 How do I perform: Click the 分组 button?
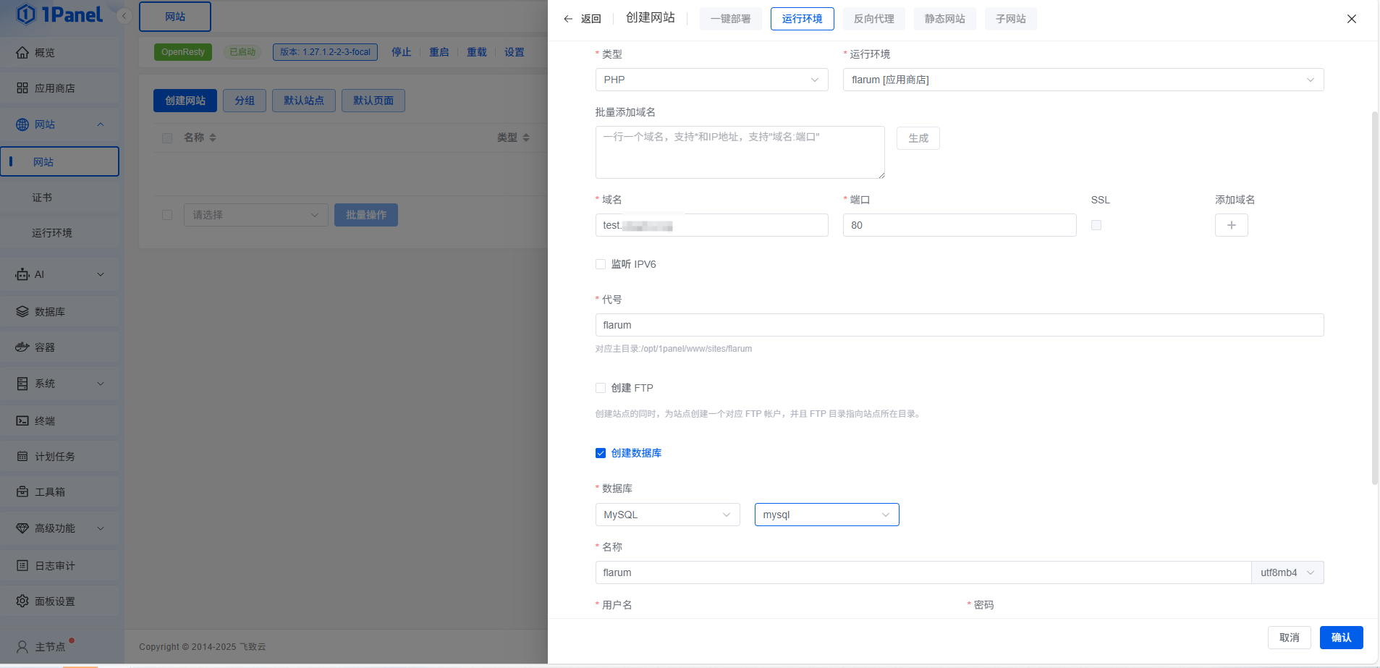245,101
